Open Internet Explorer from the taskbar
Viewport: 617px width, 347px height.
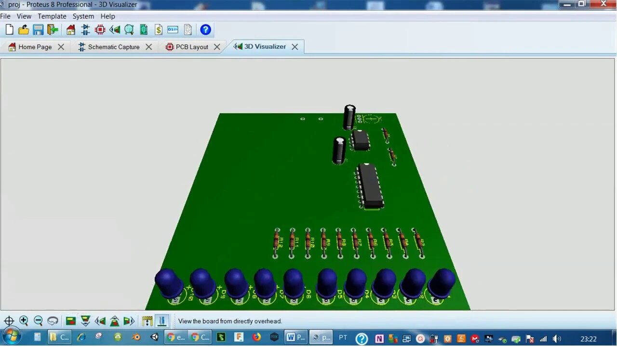point(81,337)
